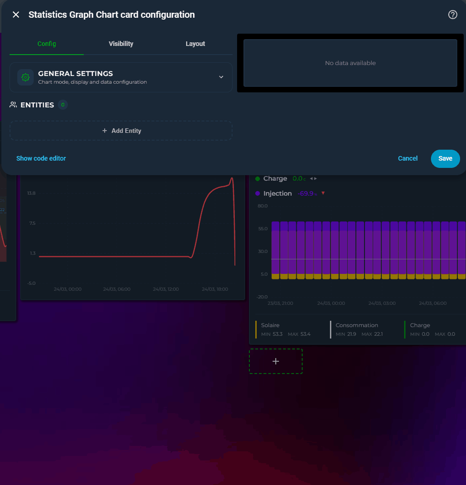
Task: Open Show code editor link
Action: pyautogui.click(x=41, y=158)
